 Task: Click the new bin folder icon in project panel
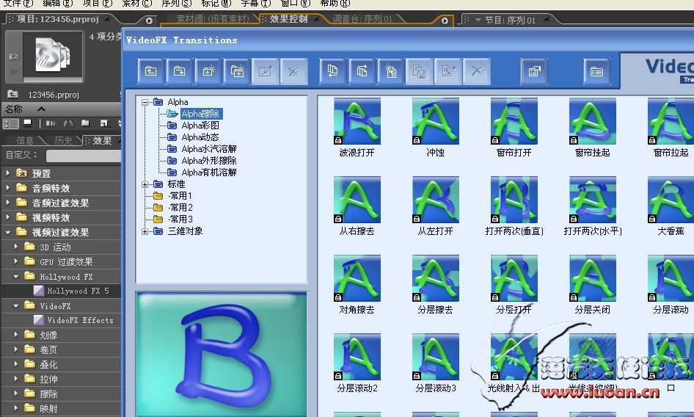pos(85,123)
